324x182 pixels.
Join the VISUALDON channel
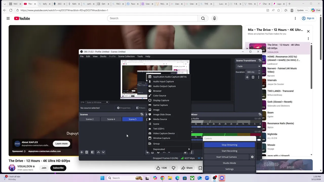(x=44, y=168)
